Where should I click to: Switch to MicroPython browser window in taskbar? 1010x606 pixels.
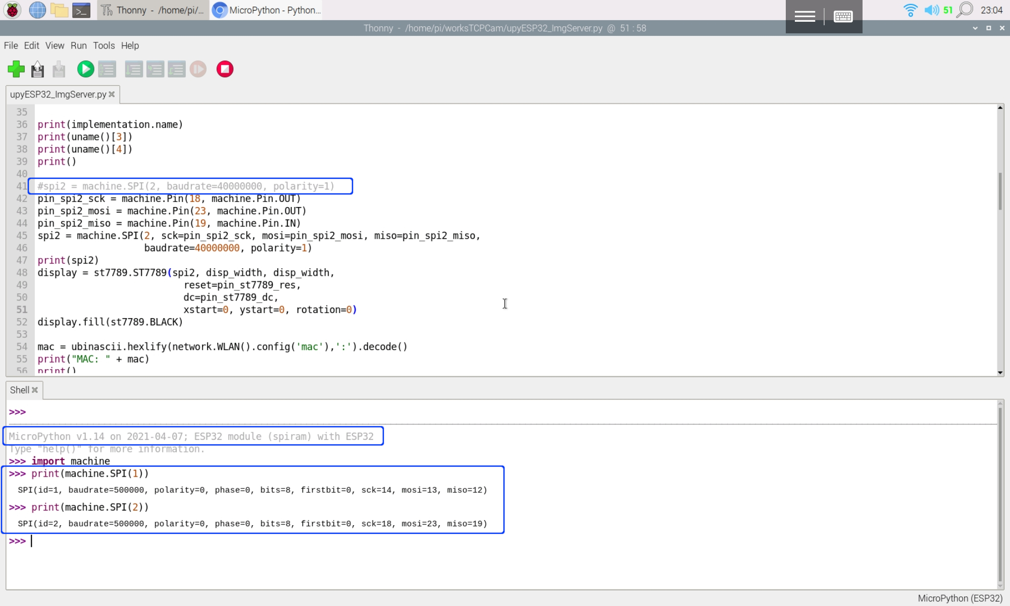coord(267,10)
